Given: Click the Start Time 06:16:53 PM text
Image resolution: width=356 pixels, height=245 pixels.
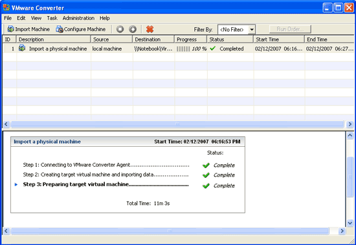Looking at the screenshot, I should (197, 142).
